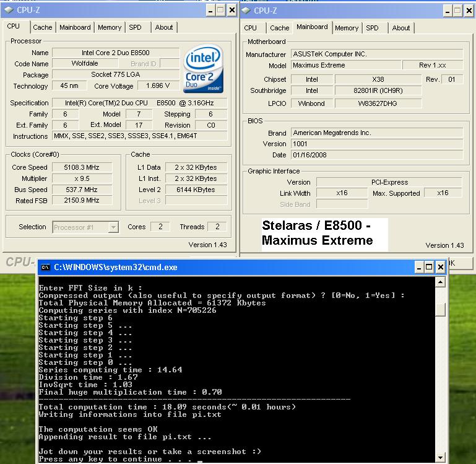Click 'Total computation time : 18.09 seconds' line

coord(167,407)
